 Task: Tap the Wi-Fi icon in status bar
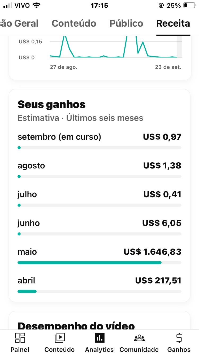point(36,6)
